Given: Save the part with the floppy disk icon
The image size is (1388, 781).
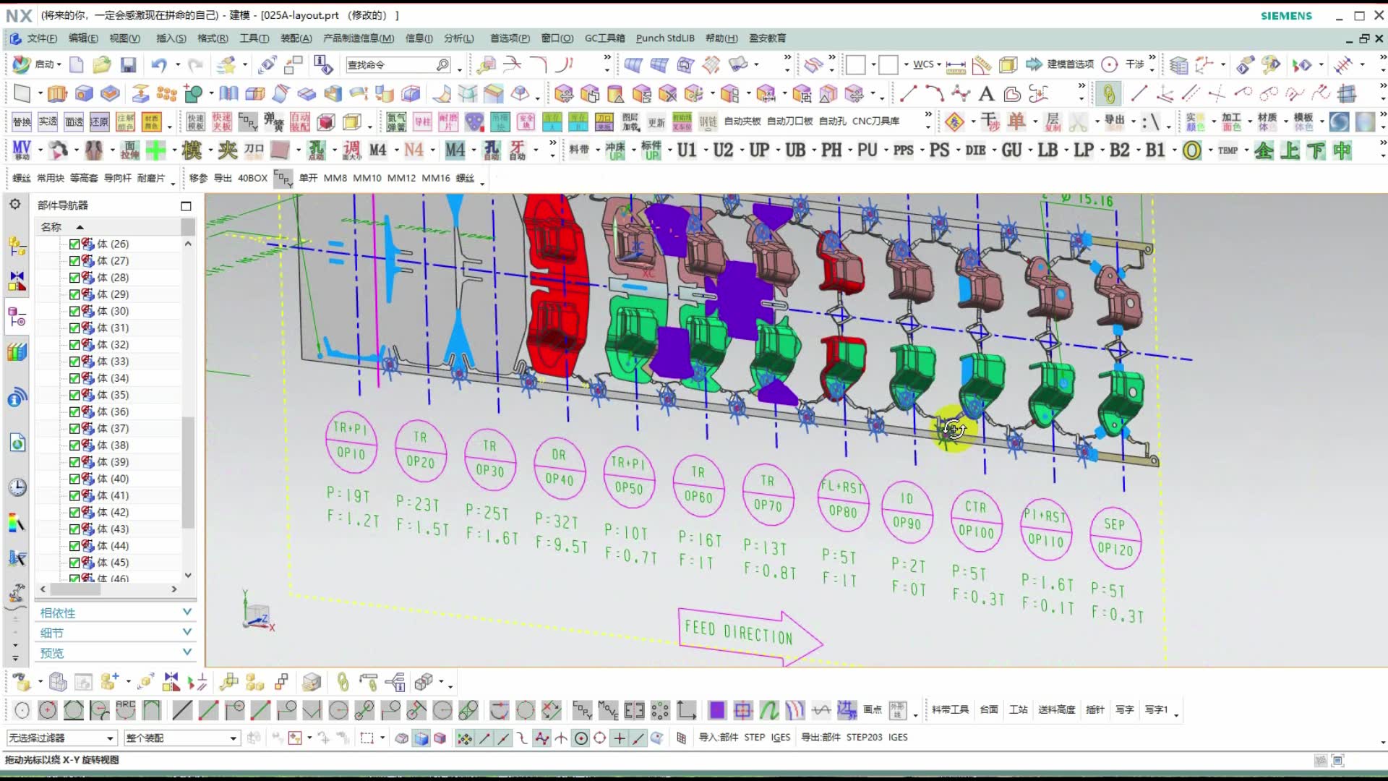Looking at the screenshot, I should (128, 65).
